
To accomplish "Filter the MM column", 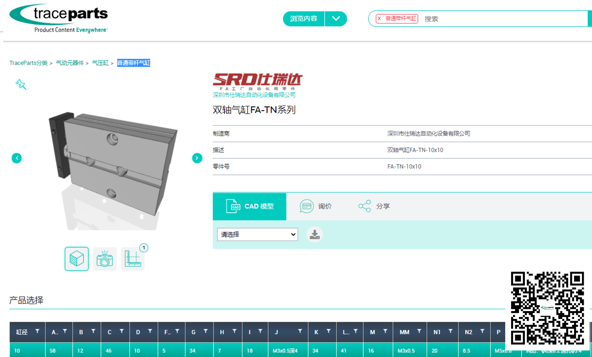I will click(x=419, y=331).
